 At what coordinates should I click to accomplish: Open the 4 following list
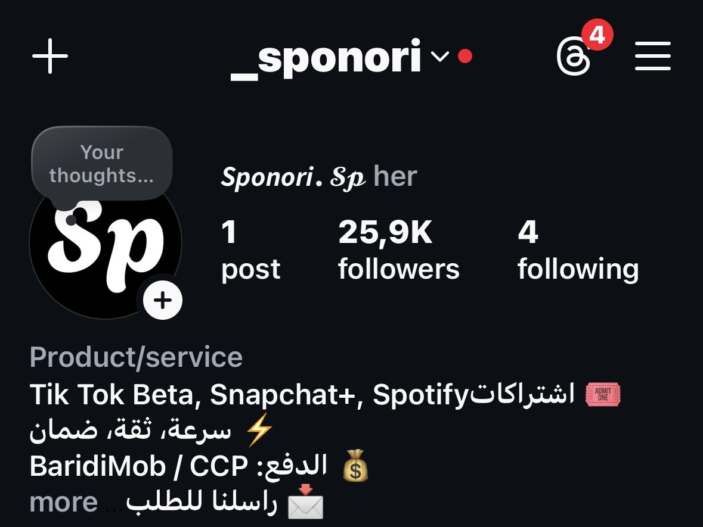click(x=578, y=250)
